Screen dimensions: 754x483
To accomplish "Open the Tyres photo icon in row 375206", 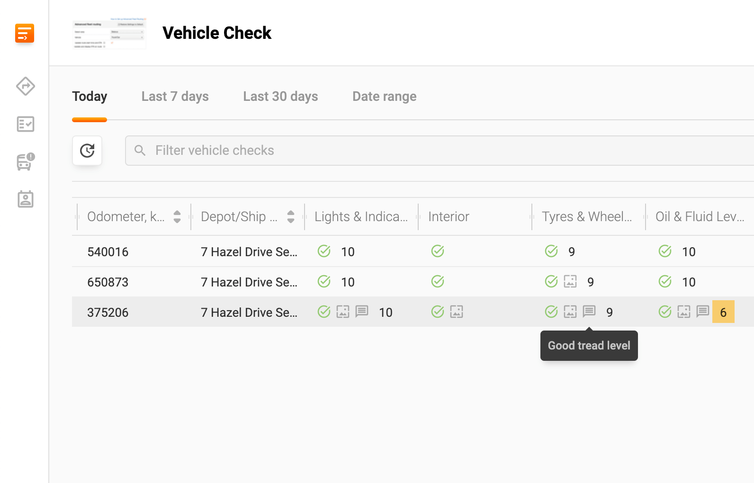I will [x=570, y=312].
